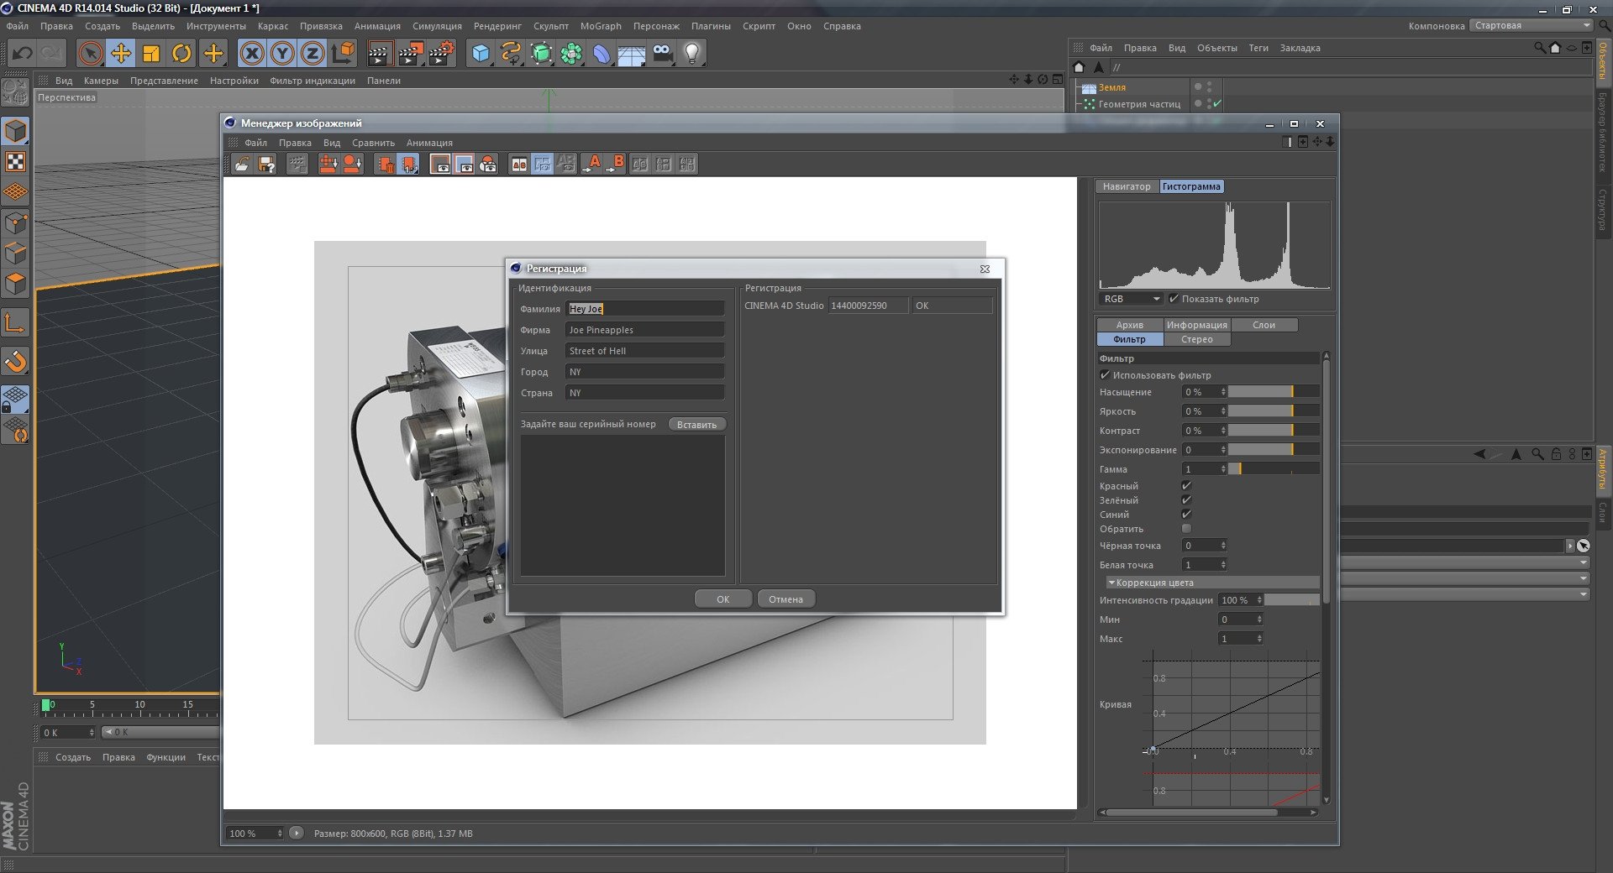Click the Фирма input field
The width and height of the screenshot is (1613, 873).
click(644, 330)
